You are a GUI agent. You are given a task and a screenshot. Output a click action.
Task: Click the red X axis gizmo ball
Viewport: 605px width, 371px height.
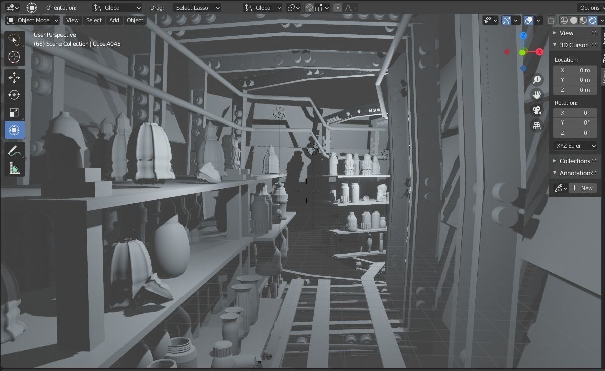point(539,52)
